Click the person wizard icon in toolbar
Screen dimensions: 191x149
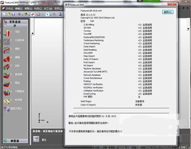(x=60, y=14)
